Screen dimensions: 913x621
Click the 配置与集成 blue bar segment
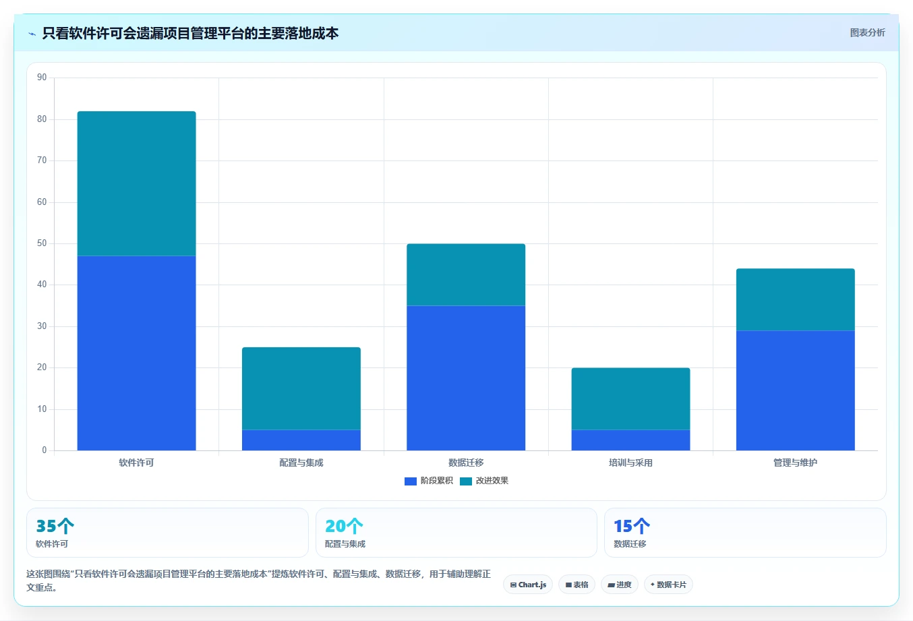pos(301,440)
